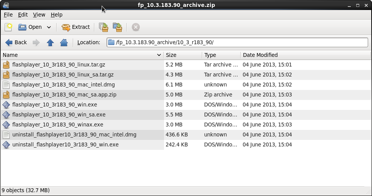Select flashplayer_10_3r183_90_win.exe file

pyautogui.click(x=55, y=105)
